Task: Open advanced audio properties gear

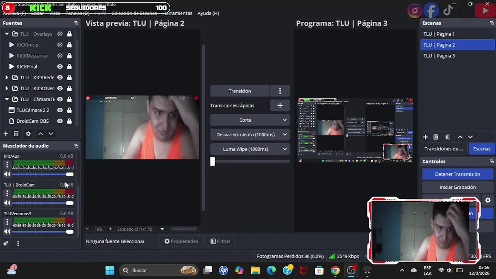Action: click(6, 243)
